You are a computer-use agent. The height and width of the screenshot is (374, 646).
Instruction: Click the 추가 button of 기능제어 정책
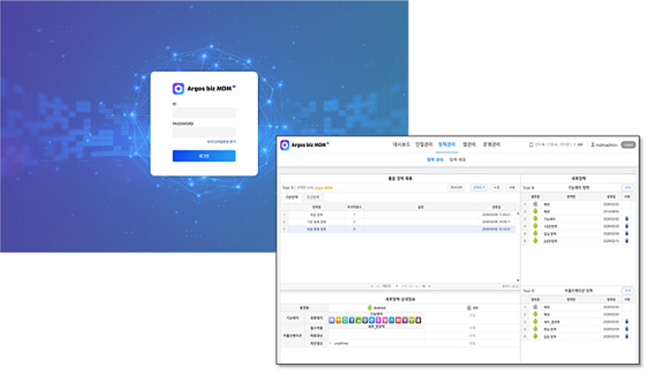(627, 188)
